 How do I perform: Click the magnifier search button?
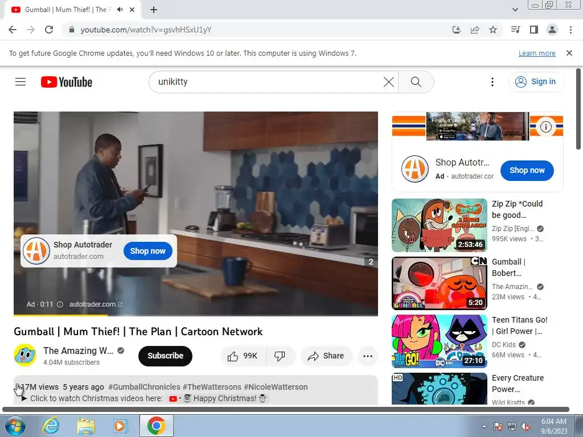pos(416,82)
